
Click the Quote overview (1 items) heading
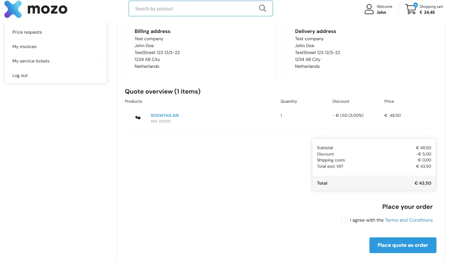pos(163,91)
